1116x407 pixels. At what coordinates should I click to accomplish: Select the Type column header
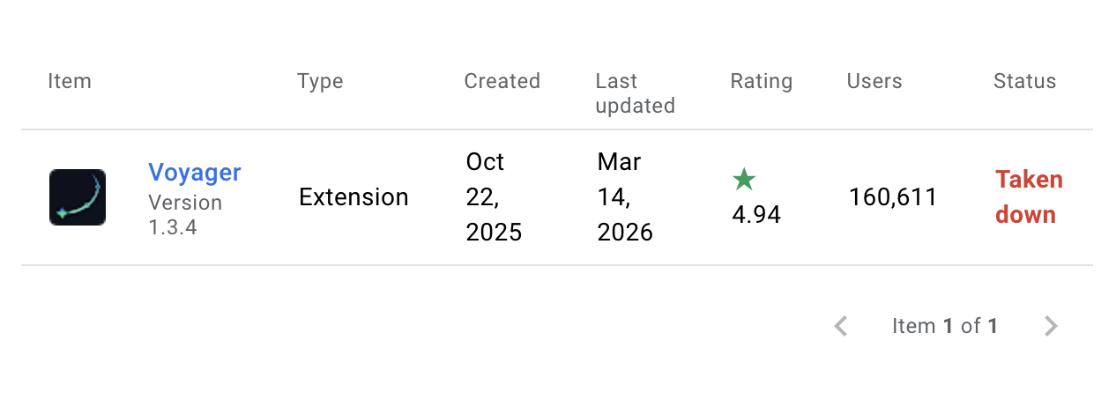pyautogui.click(x=320, y=81)
